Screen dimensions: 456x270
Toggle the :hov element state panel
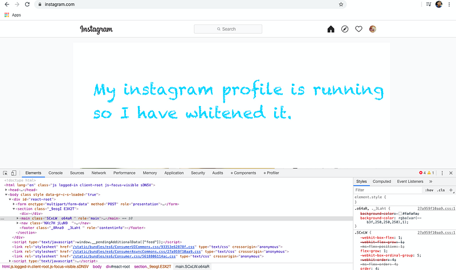coord(429,190)
